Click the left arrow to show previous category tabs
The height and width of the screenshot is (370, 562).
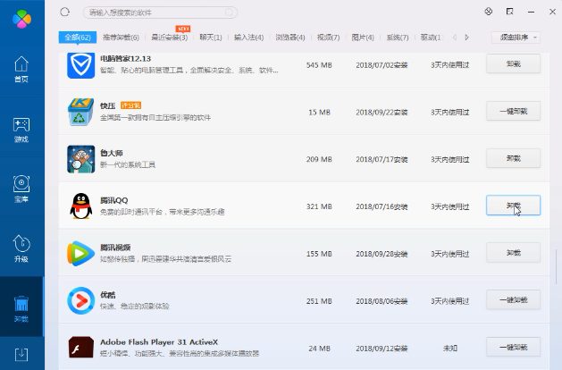(x=455, y=38)
